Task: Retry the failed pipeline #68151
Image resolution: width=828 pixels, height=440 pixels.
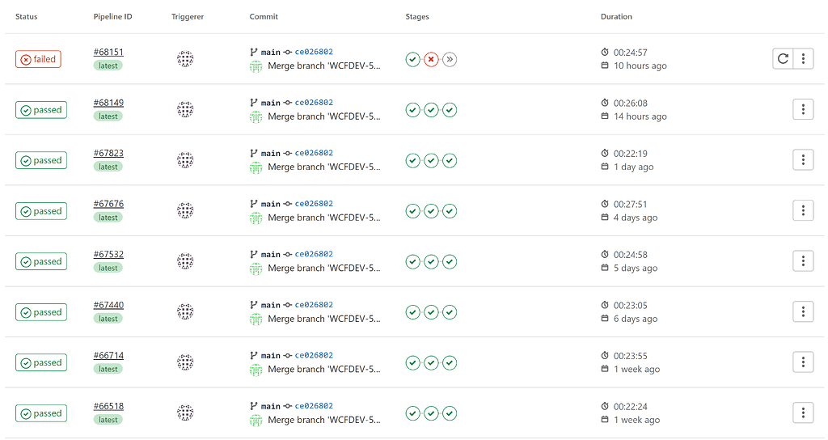Action: 783,58
